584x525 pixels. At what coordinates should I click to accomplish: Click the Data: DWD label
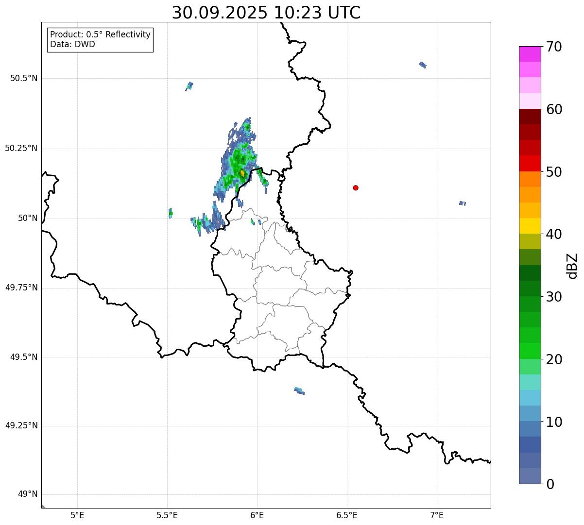(x=72, y=44)
